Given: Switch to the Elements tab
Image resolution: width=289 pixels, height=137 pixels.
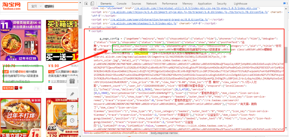Looking at the screenshot, I should (106, 3).
